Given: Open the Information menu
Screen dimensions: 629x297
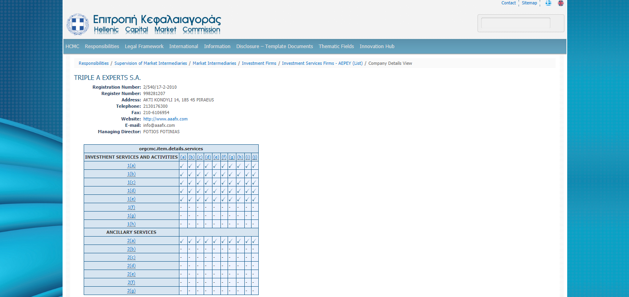Looking at the screenshot, I should [x=217, y=47].
